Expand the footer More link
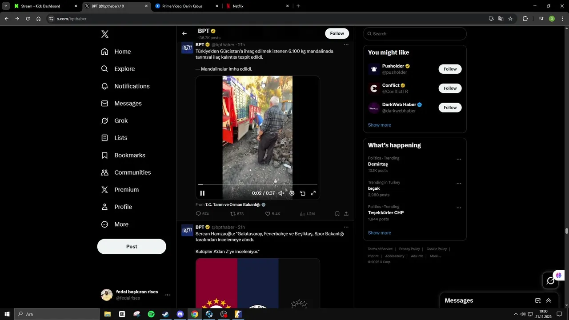Viewport: 569px width, 320px height. pos(435,256)
